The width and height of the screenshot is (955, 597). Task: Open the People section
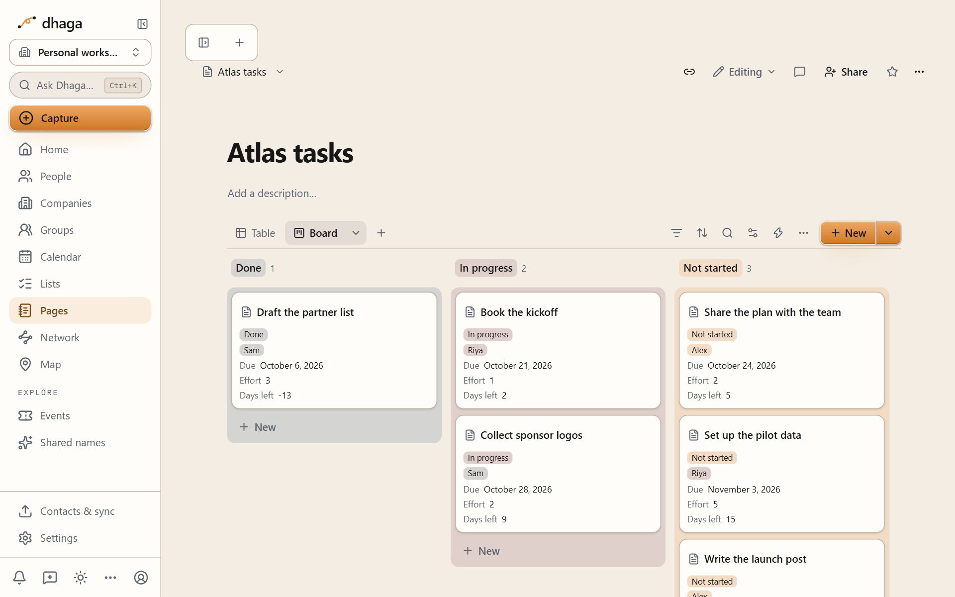(80, 176)
